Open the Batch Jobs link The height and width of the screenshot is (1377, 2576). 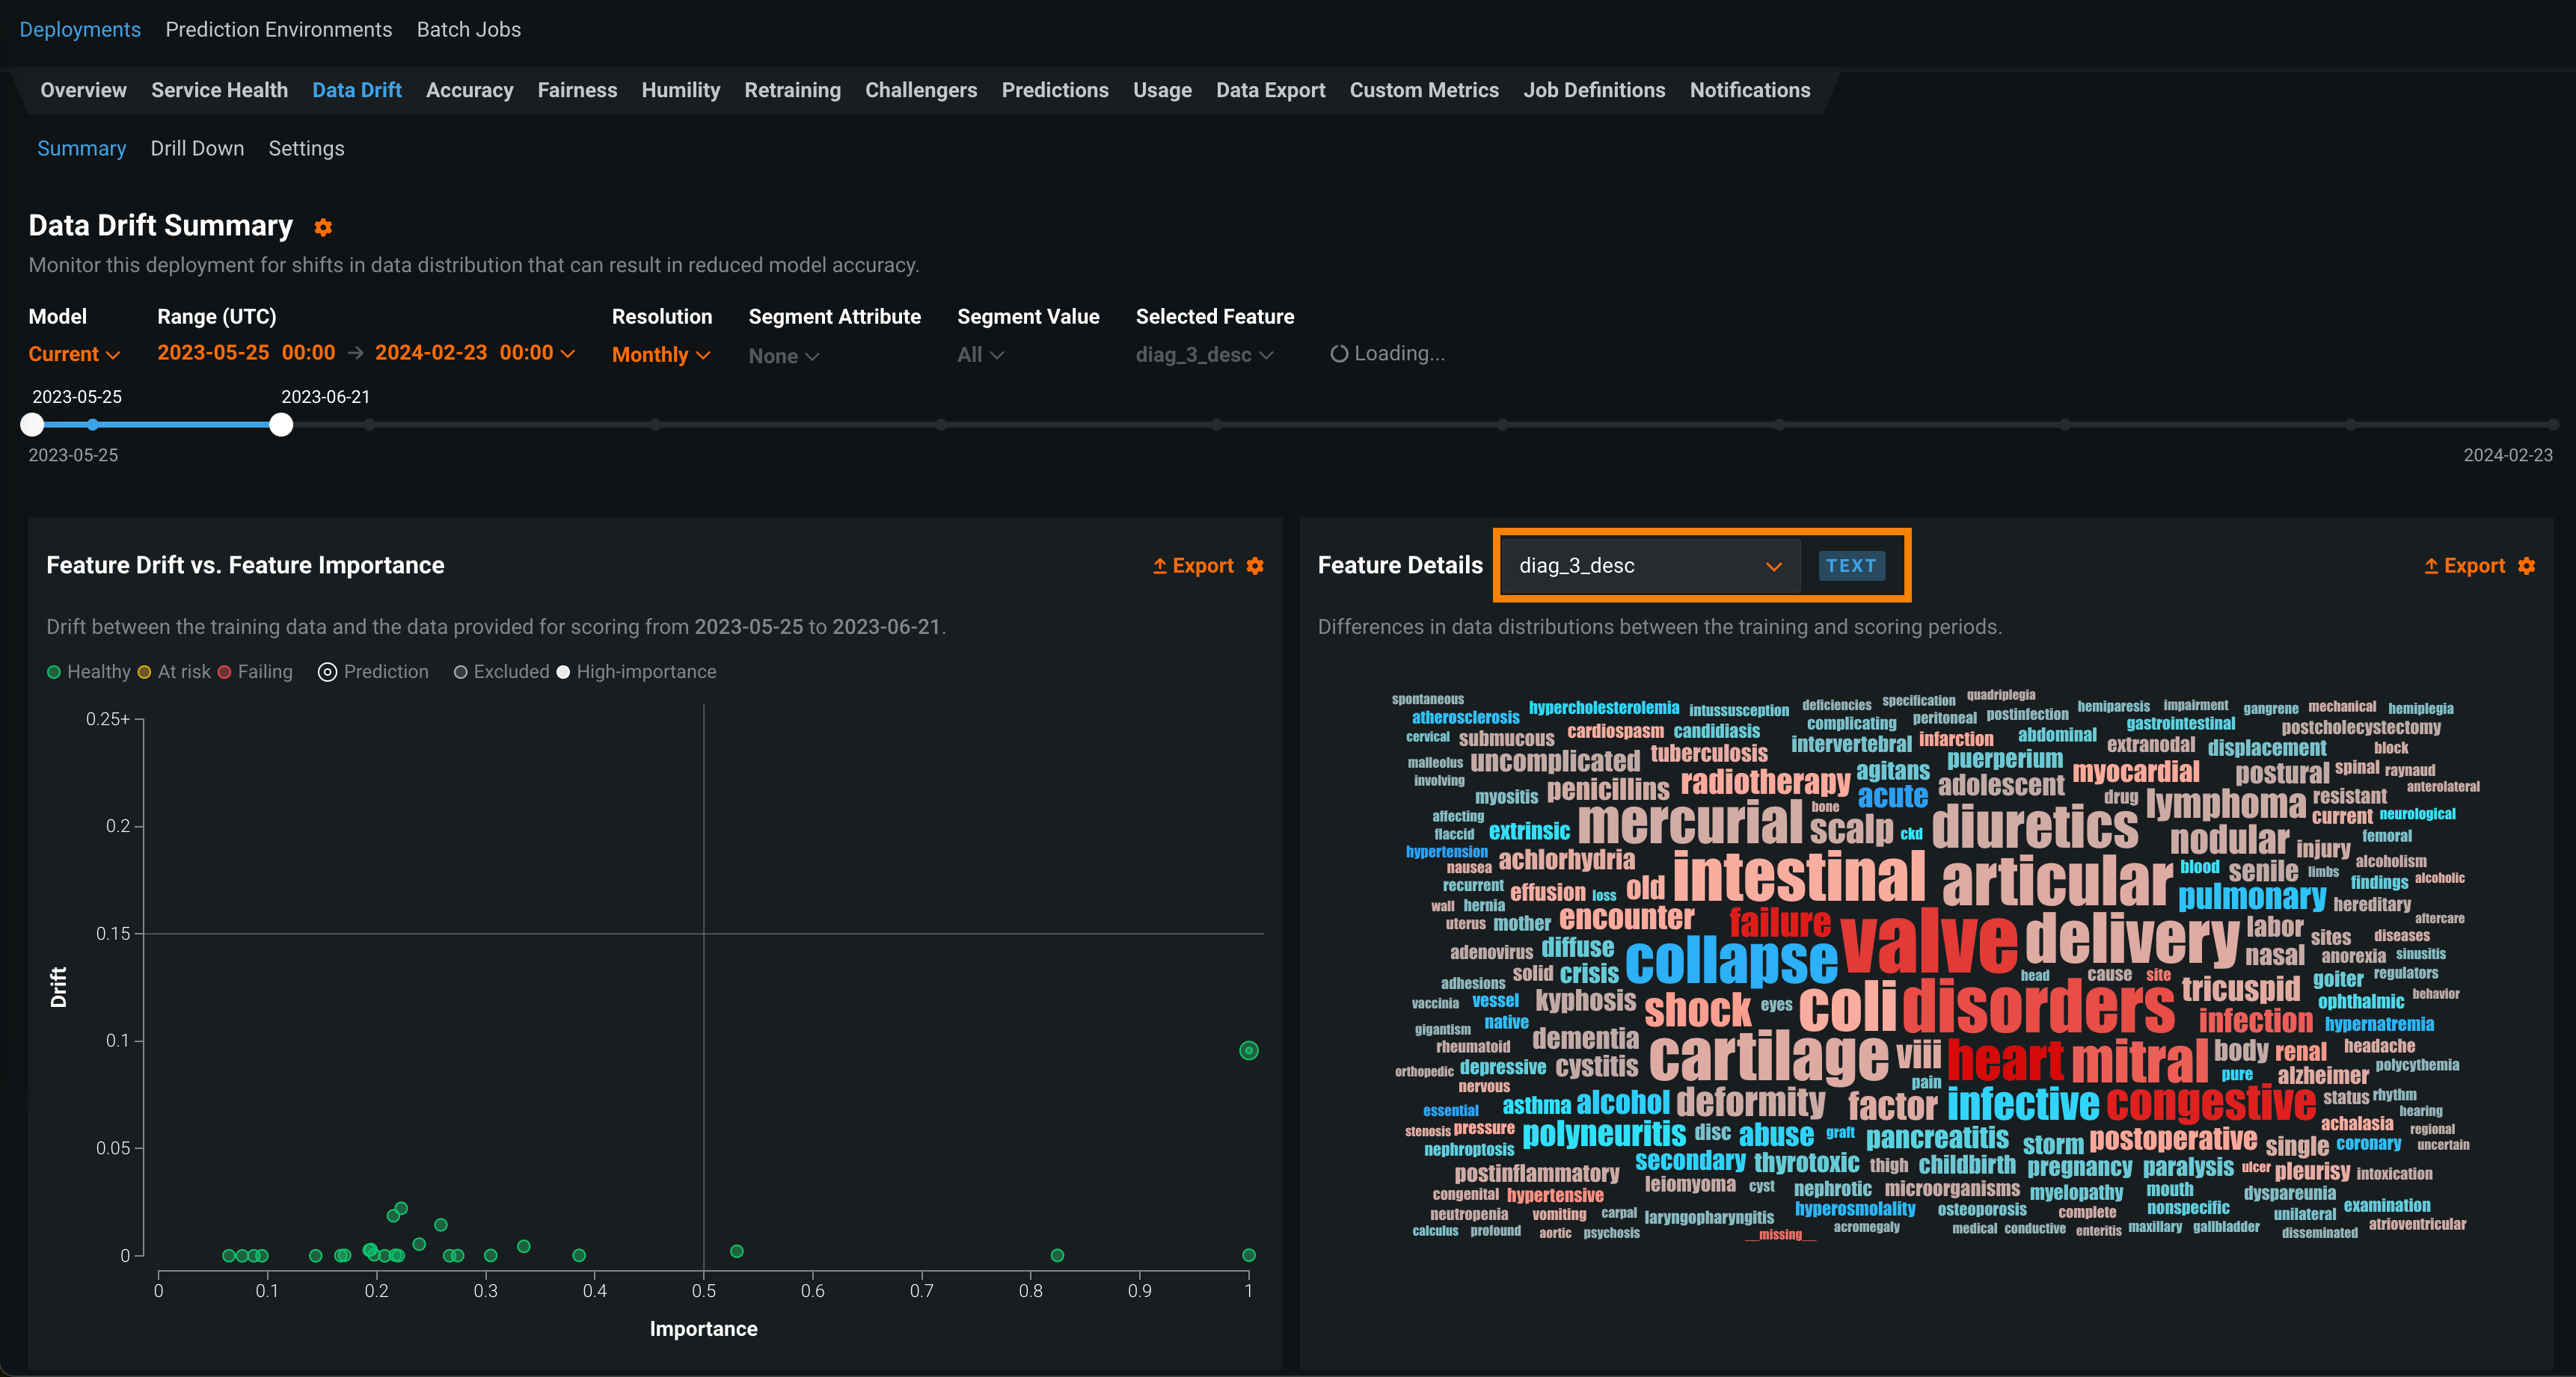468,30
